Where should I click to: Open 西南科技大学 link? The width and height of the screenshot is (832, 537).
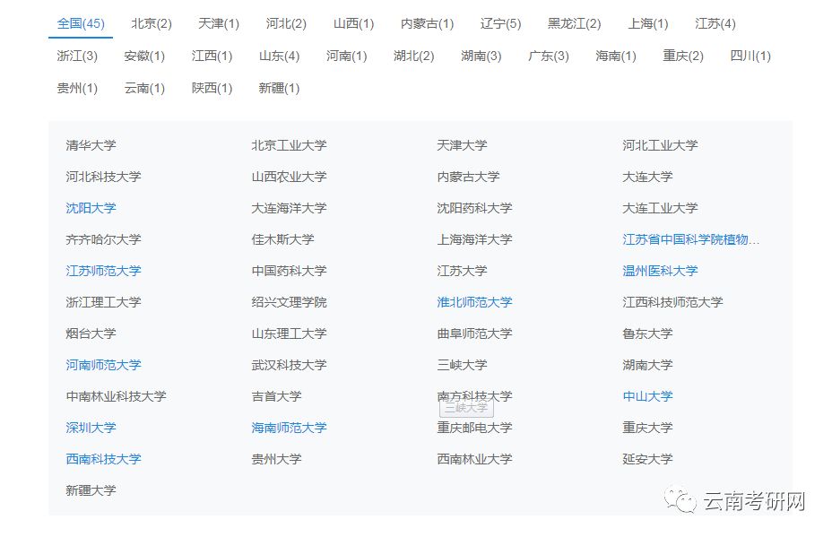point(103,458)
